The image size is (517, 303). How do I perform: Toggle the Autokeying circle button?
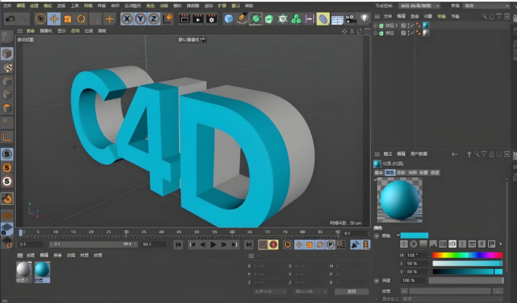(x=288, y=245)
